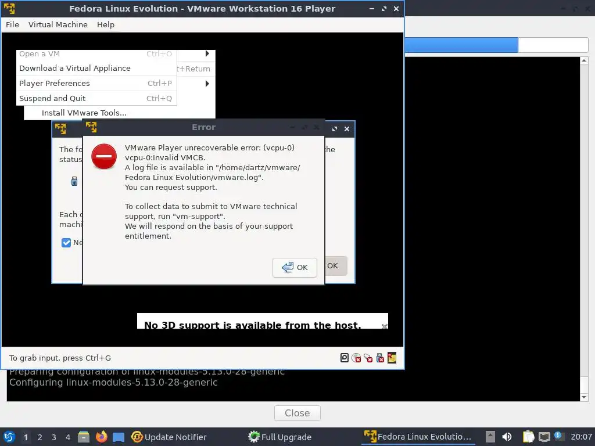Screen dimensions: 595x446
Task: Click the VMware logo in the Player title bar
Action: coord(9,8)
